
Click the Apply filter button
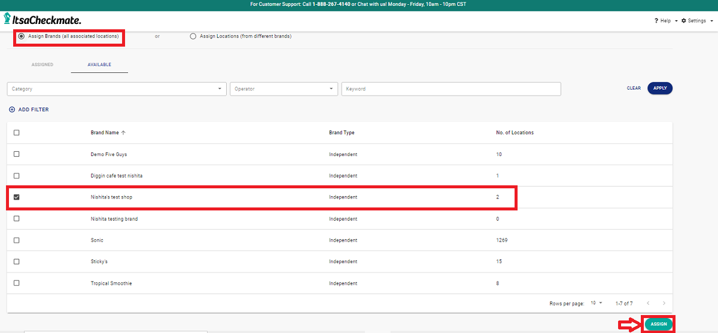click(660, 88)
